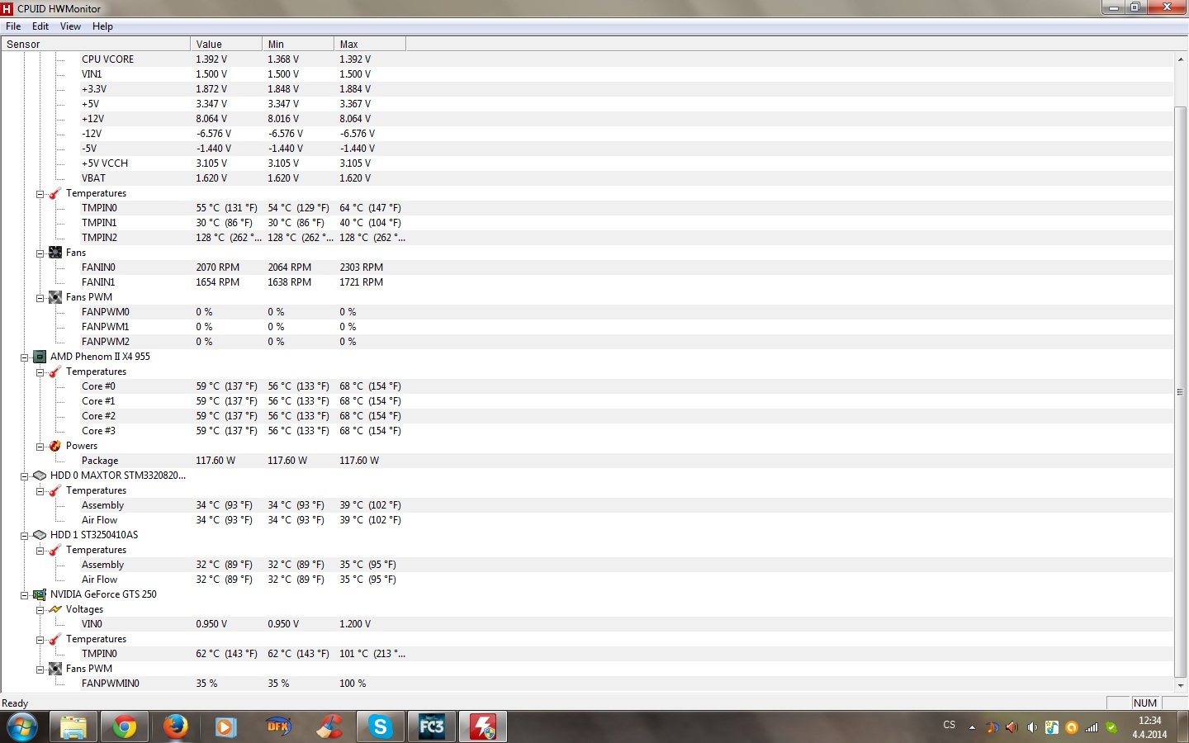Click the HWMonitor taskbar button
The image size is (1189, 743).
point(483,727)
